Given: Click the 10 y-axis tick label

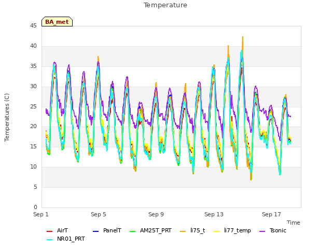Looking at the screenshot, I should tap(33, 167).
